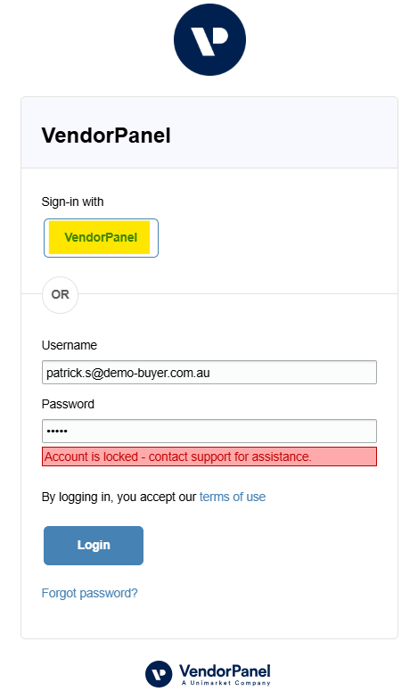This screenshot has height=691, width=418.
Task: Click the Password label
Action: 68,404
